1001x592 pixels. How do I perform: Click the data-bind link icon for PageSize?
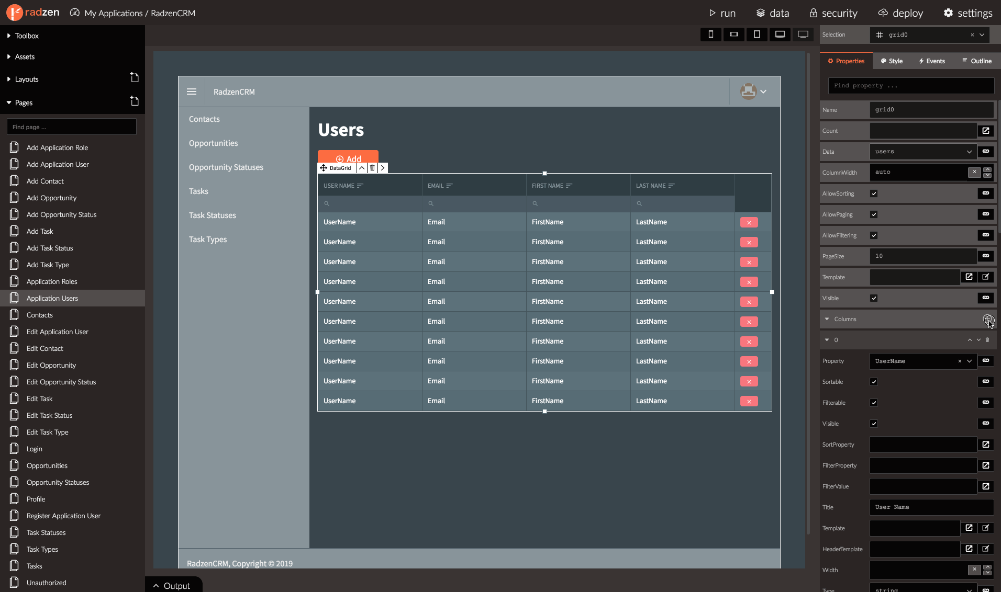[986, 256]
